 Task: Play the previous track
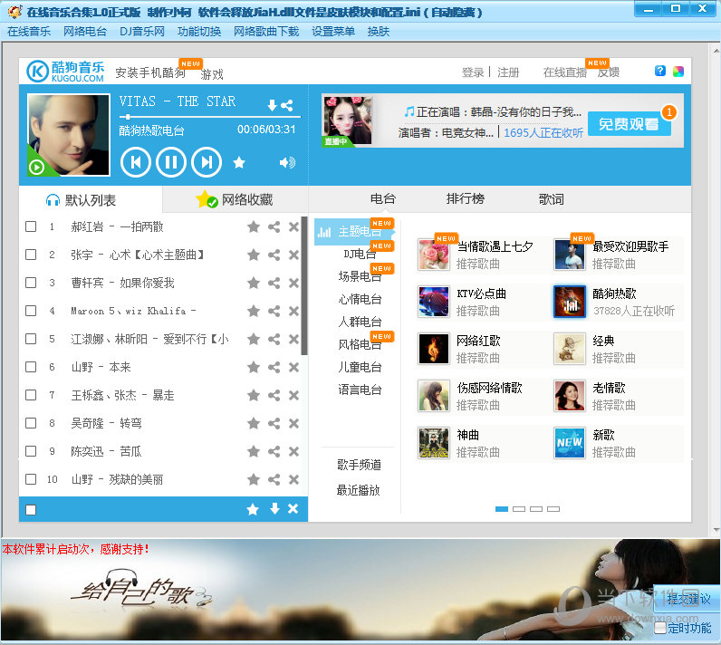135,162
